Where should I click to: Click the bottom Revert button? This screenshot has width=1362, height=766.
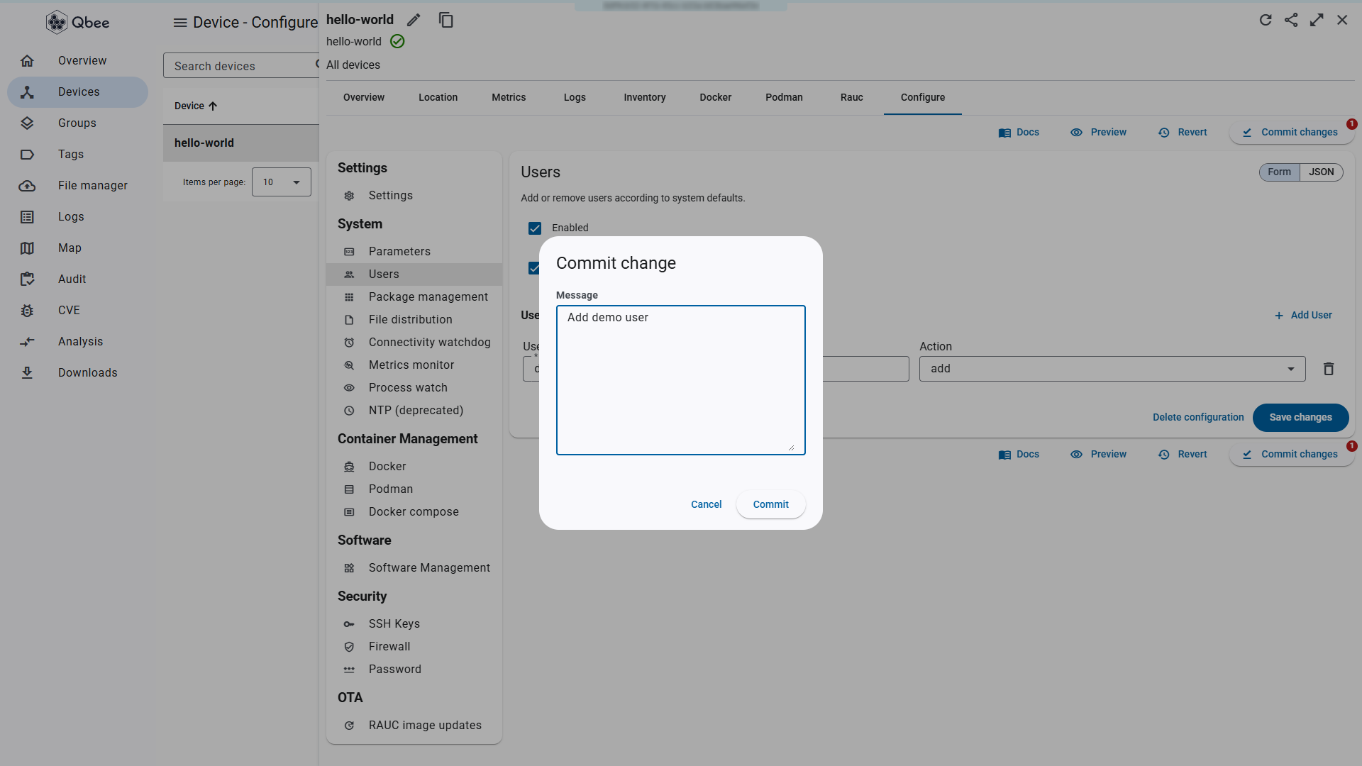click(1183, 455)
